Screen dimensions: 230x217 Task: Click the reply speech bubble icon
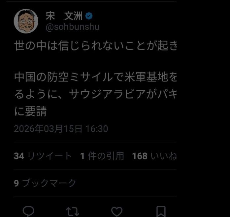(x=28, y=211)
